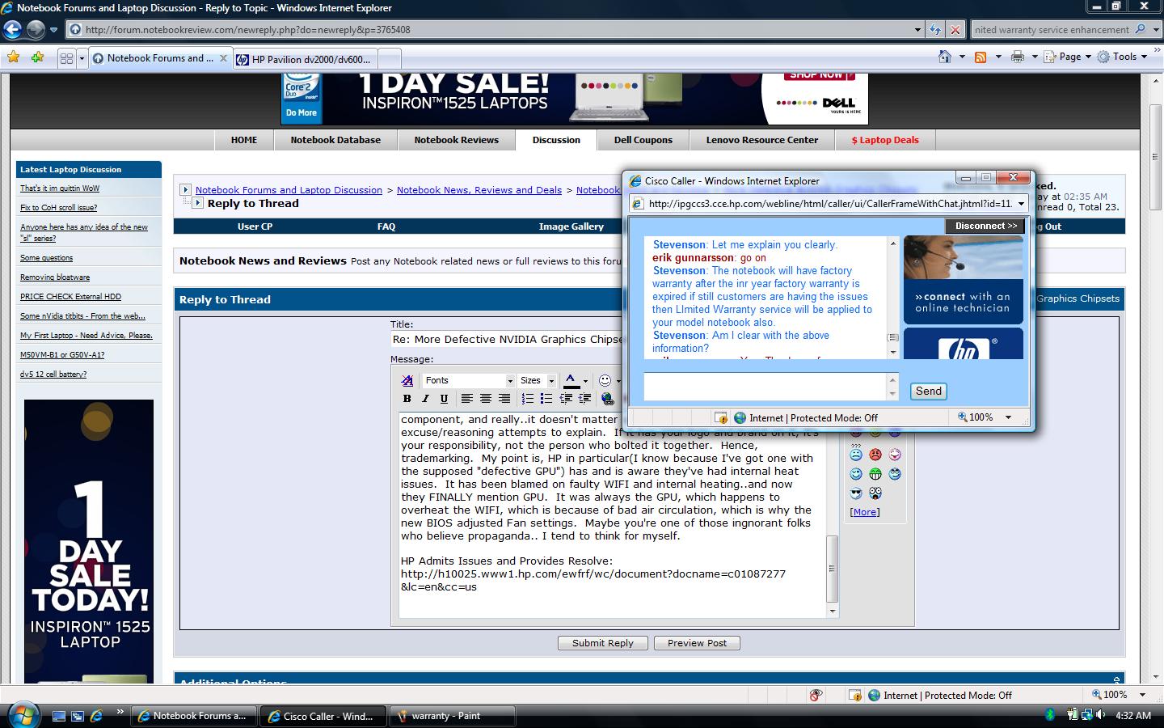This screenshot has height=728, width=1164.
Task: Open the Windows Start orb
Action: tap(22, 715)
